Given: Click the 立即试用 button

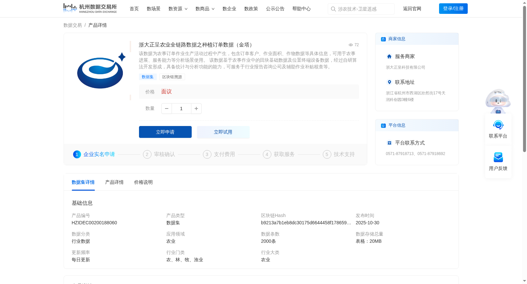Looking at the screenshot, I should point(223,132).
